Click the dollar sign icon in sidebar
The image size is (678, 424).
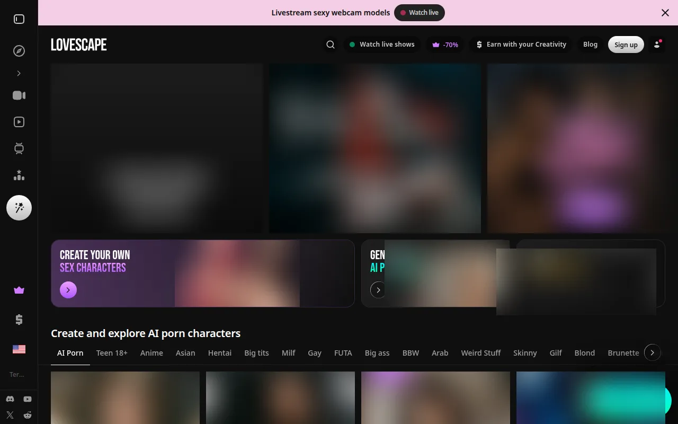click(19, 319)
